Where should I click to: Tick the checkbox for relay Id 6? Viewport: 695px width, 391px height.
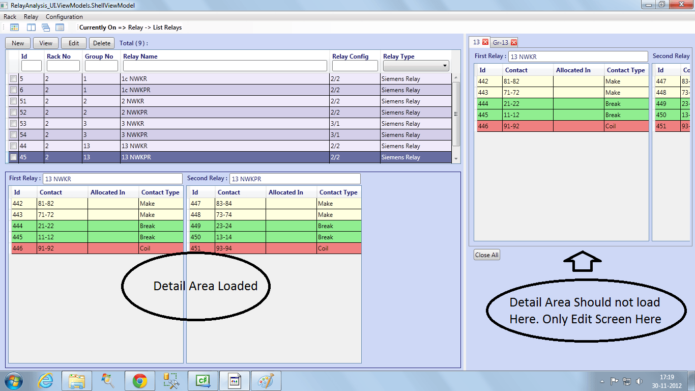coord(13,90)
